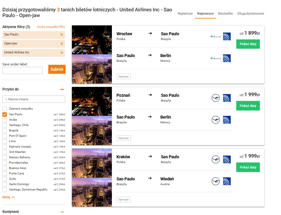Open the Bestseller tab
Viewport: 281px width, 215px height.
click(226, 13)
